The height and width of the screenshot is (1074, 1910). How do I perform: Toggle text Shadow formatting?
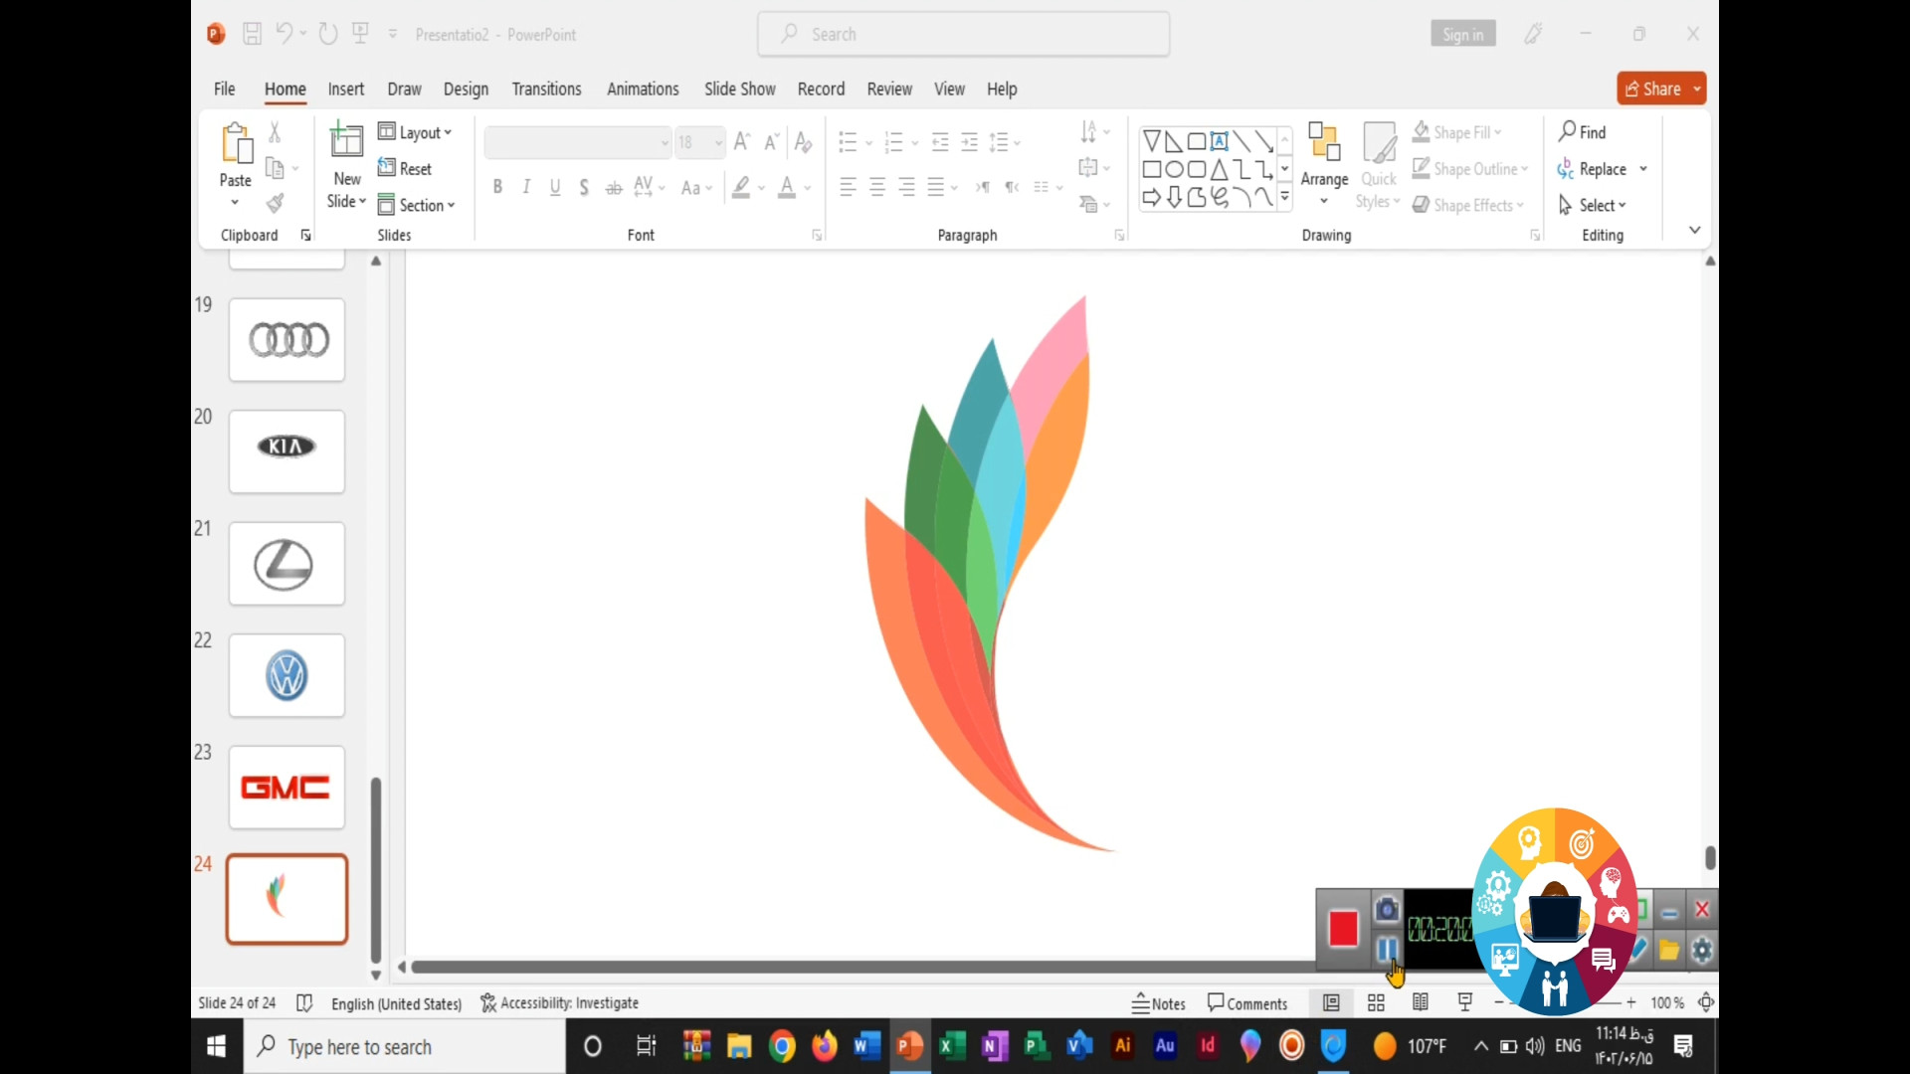point(584,187)
